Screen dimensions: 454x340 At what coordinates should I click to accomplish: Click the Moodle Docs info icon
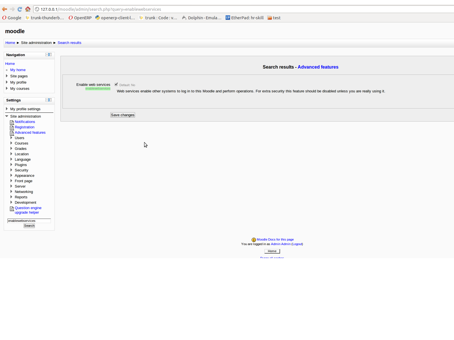(x=254, y=240)
